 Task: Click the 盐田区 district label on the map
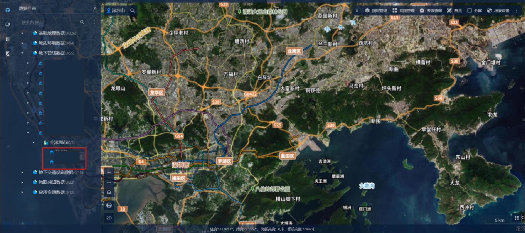[287, 156]
